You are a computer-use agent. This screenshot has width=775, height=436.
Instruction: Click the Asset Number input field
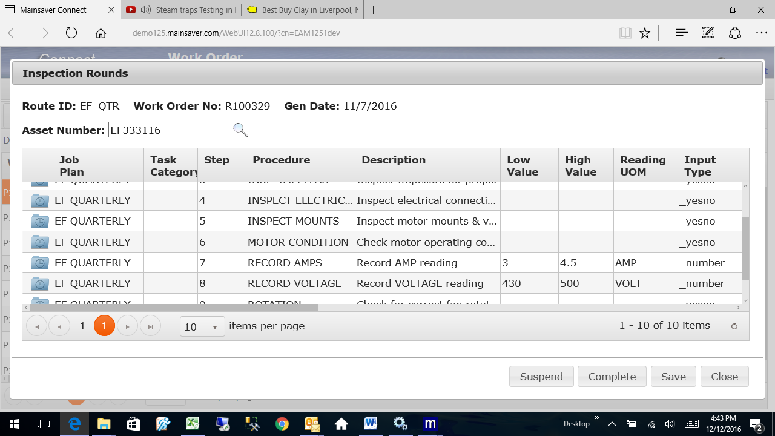point(169,130)
